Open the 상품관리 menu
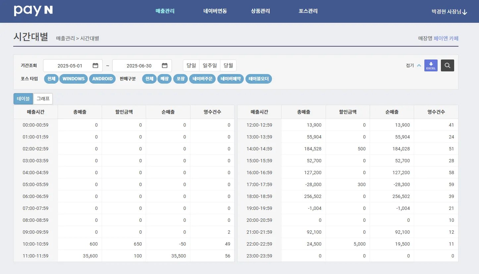 [x=260, y=11]
